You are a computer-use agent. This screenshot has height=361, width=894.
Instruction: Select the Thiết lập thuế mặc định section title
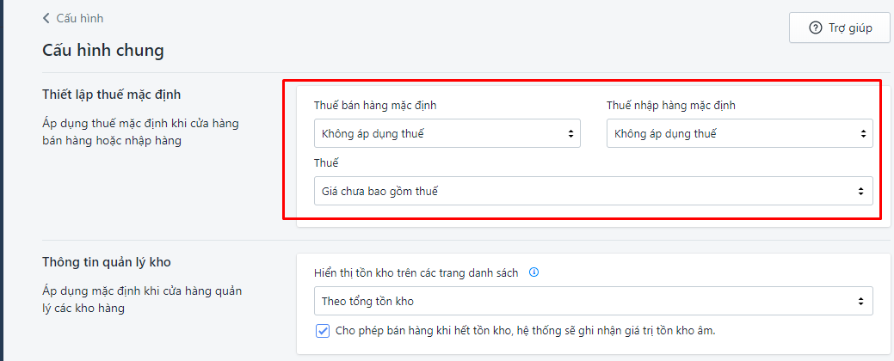coord(111,95)
